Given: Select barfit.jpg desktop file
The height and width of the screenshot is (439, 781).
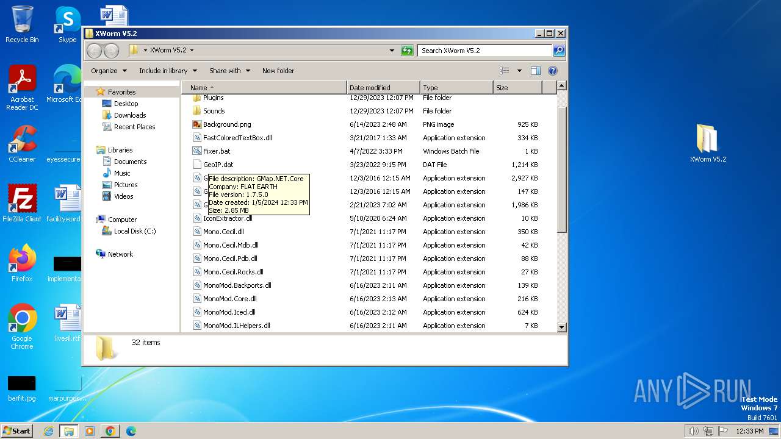Looking at the screenshot, I should (22, 388).
